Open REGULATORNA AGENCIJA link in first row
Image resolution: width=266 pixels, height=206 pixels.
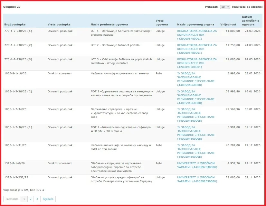pyautogui.click(x=197, y=35)
